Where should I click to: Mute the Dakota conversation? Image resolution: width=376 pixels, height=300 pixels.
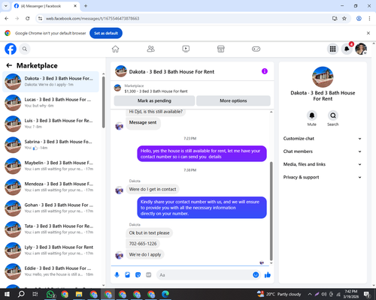tap(312, 115)
